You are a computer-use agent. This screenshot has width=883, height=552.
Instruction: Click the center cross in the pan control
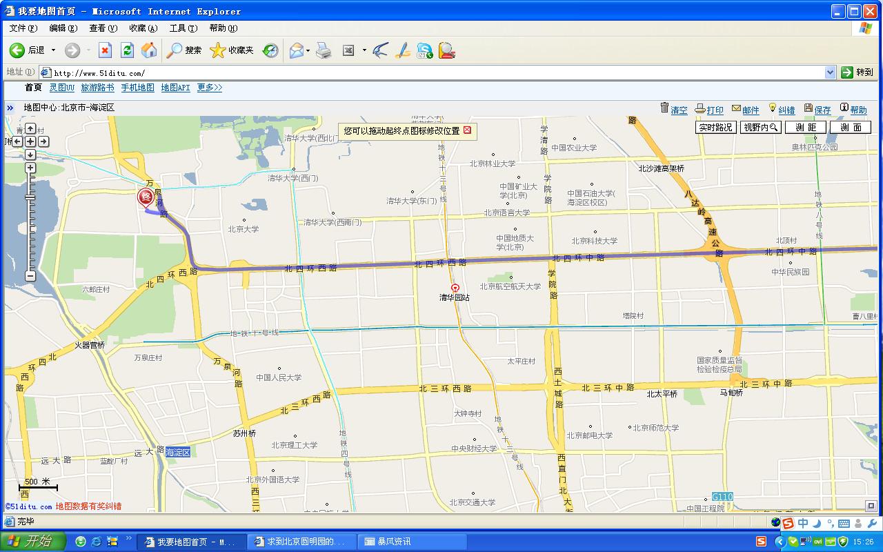point(30,141)
